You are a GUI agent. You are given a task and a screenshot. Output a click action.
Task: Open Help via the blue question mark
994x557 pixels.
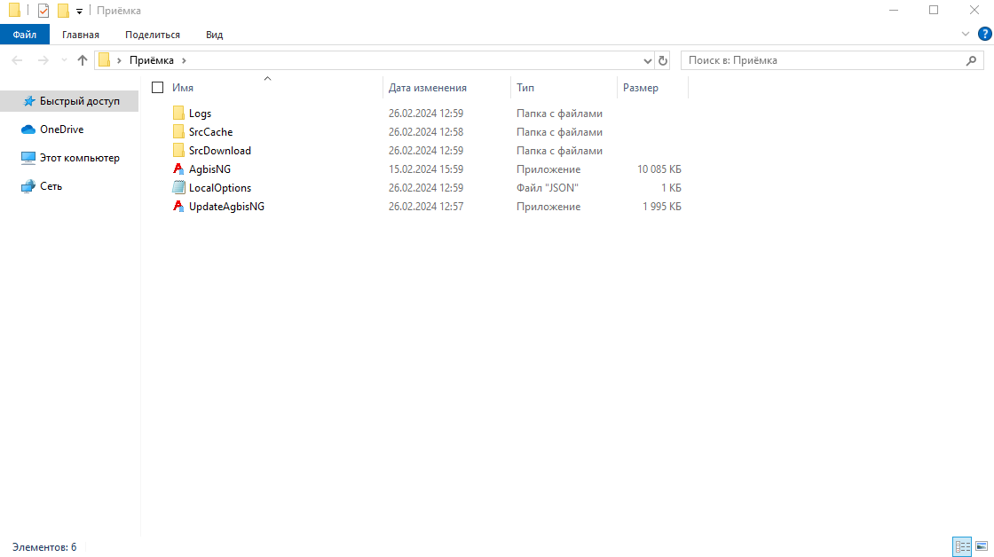tap(984, 34)
